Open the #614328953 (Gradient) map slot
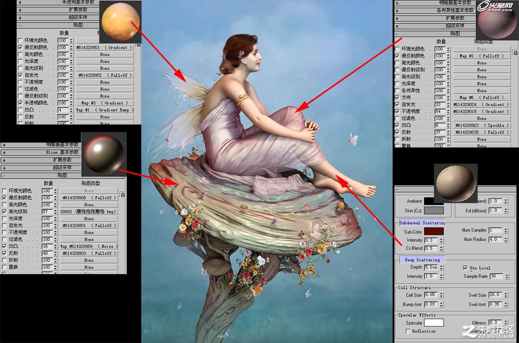The image size is (519, 343). click(x=105, y=48)
